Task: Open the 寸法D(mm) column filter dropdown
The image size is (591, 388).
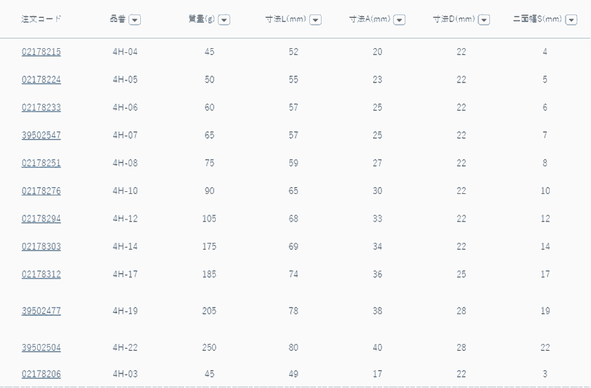Action: point(484,20)
